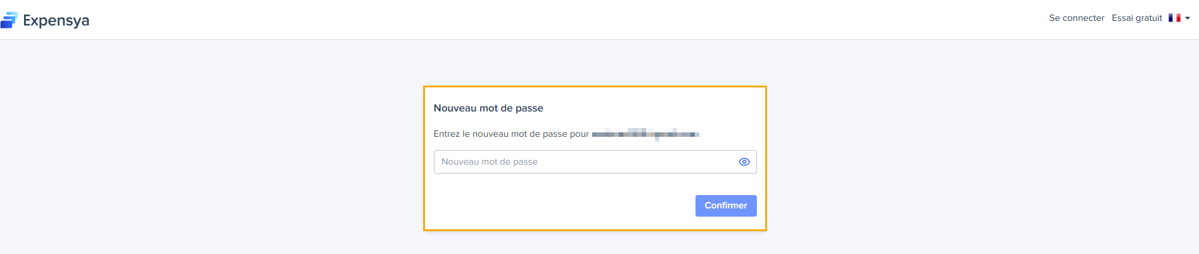The height and width of the screenshot is (254, 1199).
Task: Focus the Nouveau mot de passe field
Action: (583, 162)
